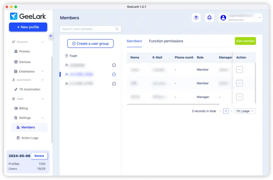This screenshot has width=273, height=180.
Task: Click the Add member button
Action: pos(245,41)
